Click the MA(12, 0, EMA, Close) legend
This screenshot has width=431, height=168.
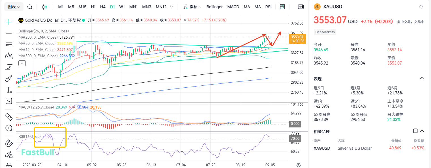pos(37,50)
